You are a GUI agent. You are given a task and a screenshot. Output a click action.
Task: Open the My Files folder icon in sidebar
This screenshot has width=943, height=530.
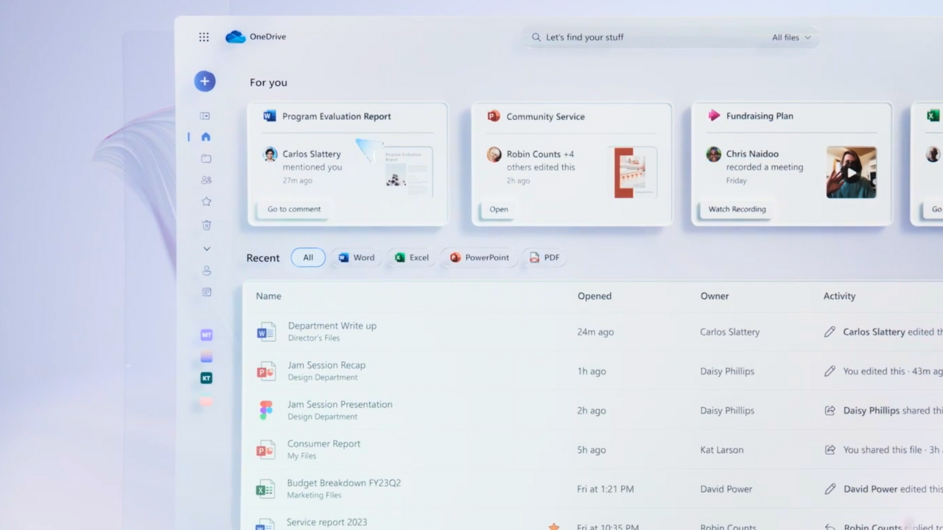[x=206, y=158]
